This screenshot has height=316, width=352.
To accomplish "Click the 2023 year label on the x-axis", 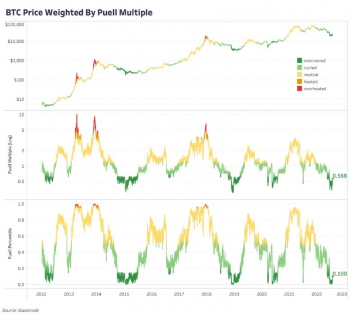I will click(x=344, y=294).
